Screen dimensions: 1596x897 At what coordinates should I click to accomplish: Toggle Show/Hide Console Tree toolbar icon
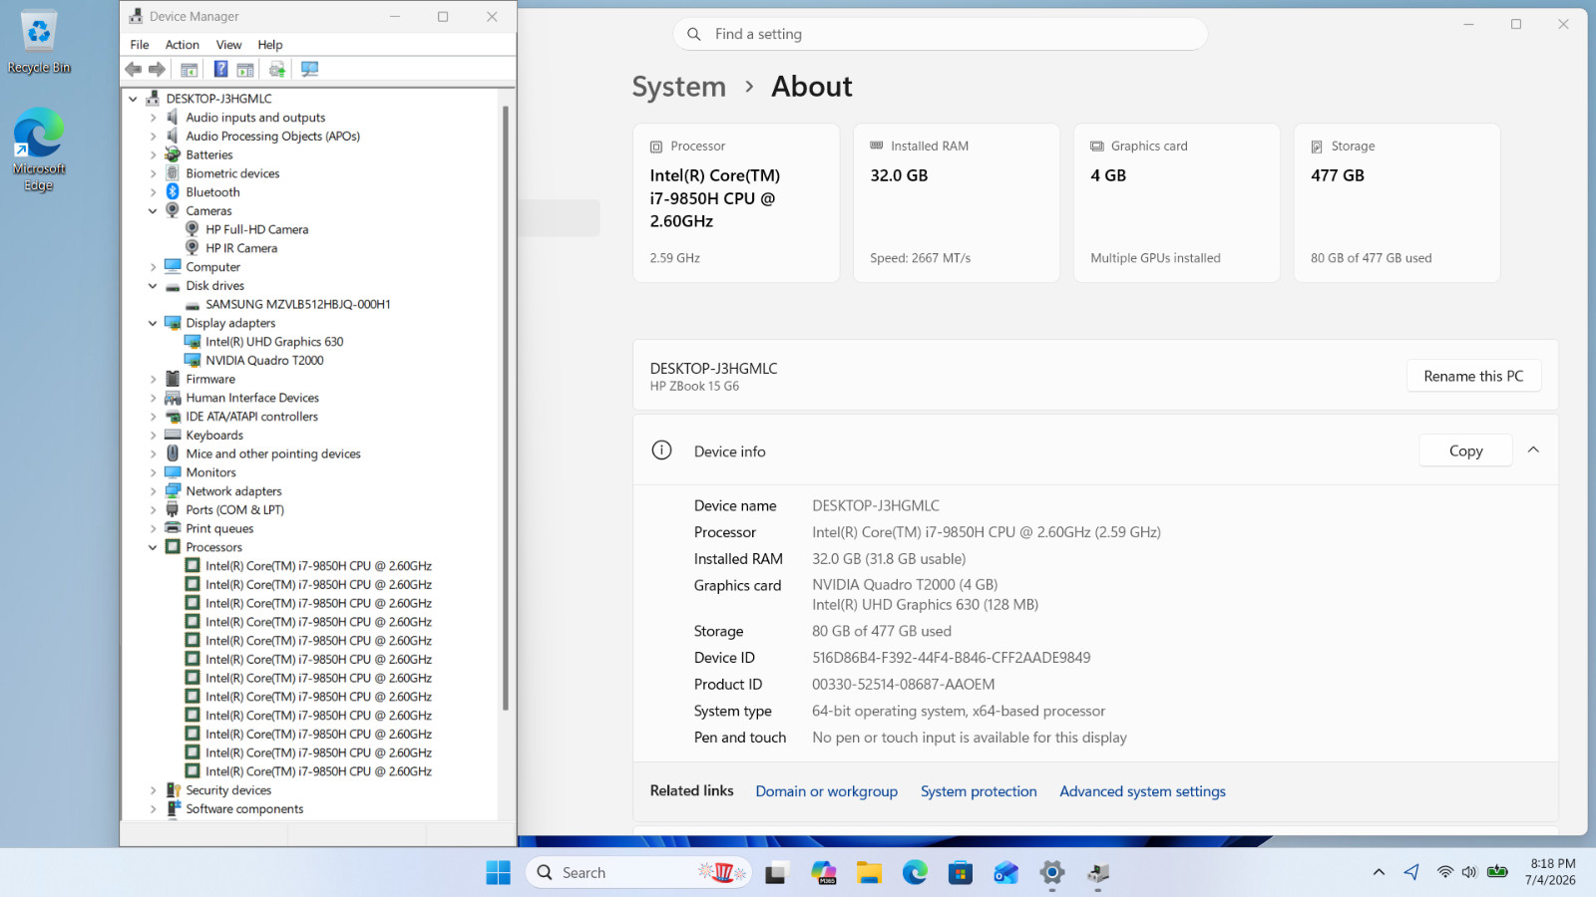189,69
